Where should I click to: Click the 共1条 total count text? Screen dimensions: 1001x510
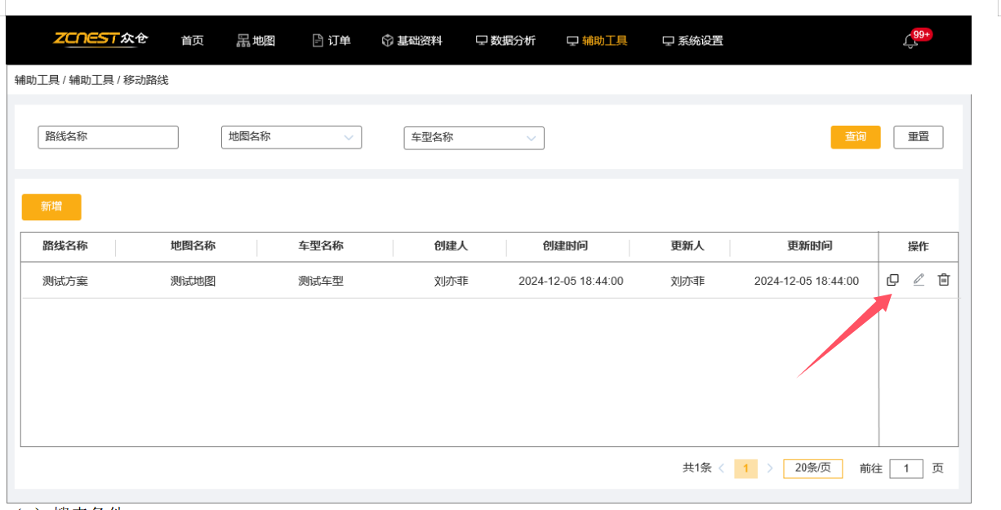697,468
